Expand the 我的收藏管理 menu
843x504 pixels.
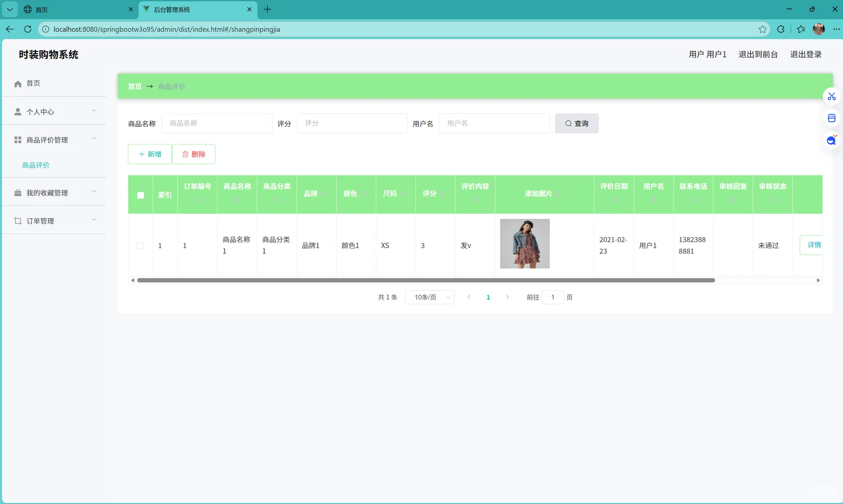tap(54, 193)
